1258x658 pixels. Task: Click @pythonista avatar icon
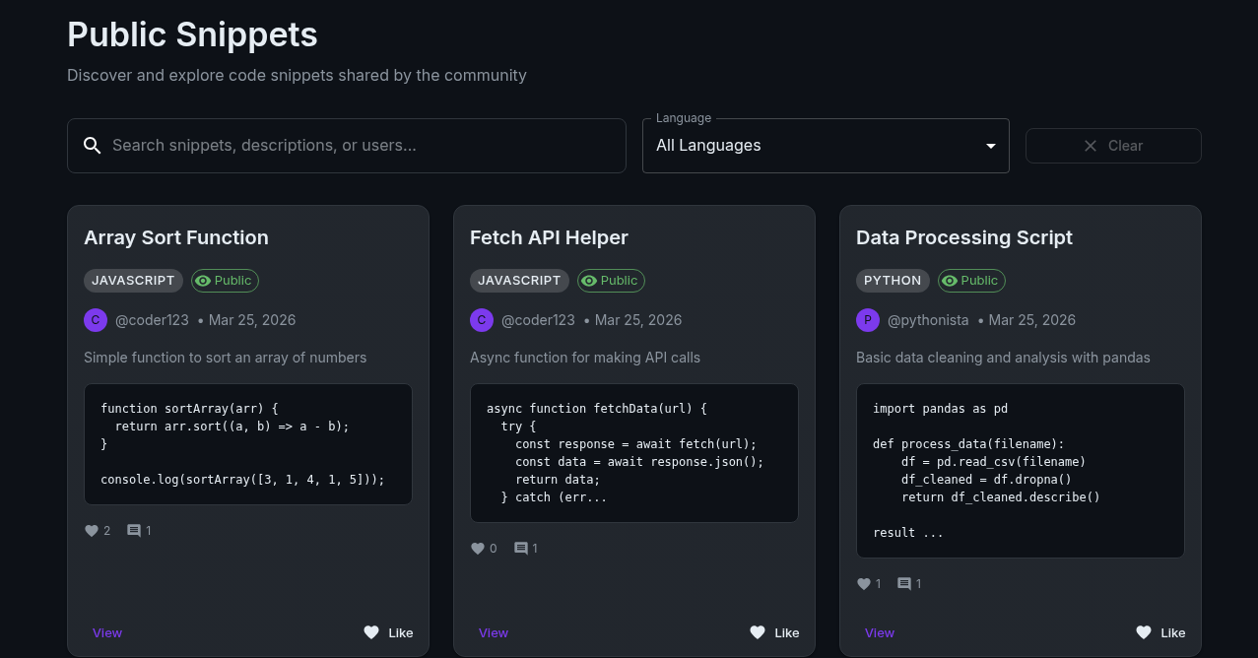point(868,320)
